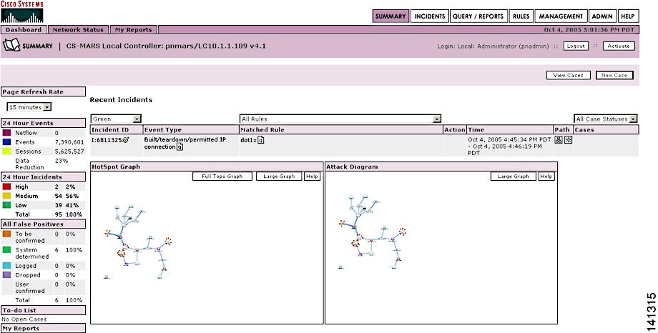Click the Data Reduction 23% value
Viewport: 658px width, 333px height.
pyautogui.click(x=62, y=161)
